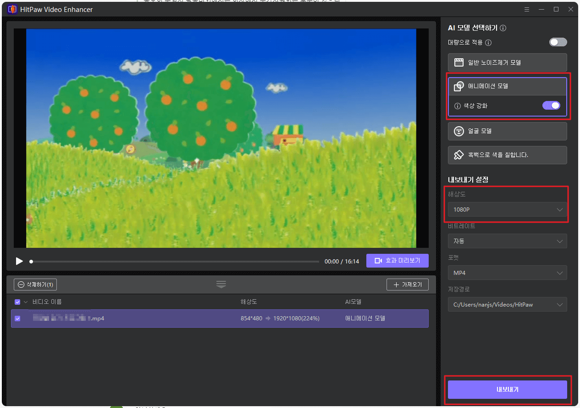The height and width of the screenshot is (408, 580).
Task: Click the HitPaw app logo icon
Action: click(12, 9)
